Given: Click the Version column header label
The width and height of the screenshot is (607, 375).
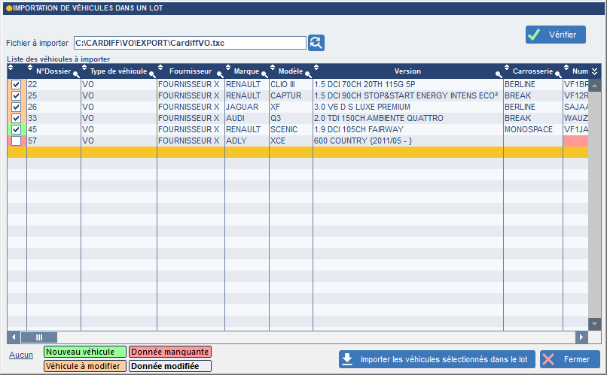Looking at the screenshot, I should click(407, 71).
